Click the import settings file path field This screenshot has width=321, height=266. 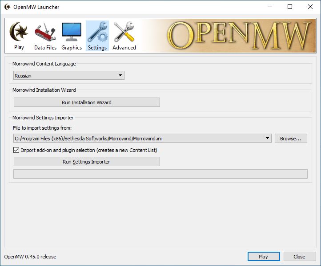(x=138, y=139)
